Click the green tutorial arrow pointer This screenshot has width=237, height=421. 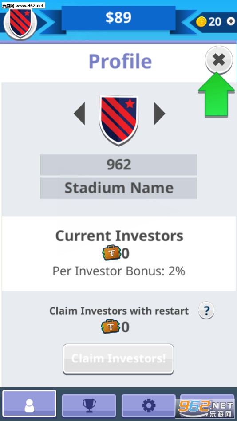216,94
